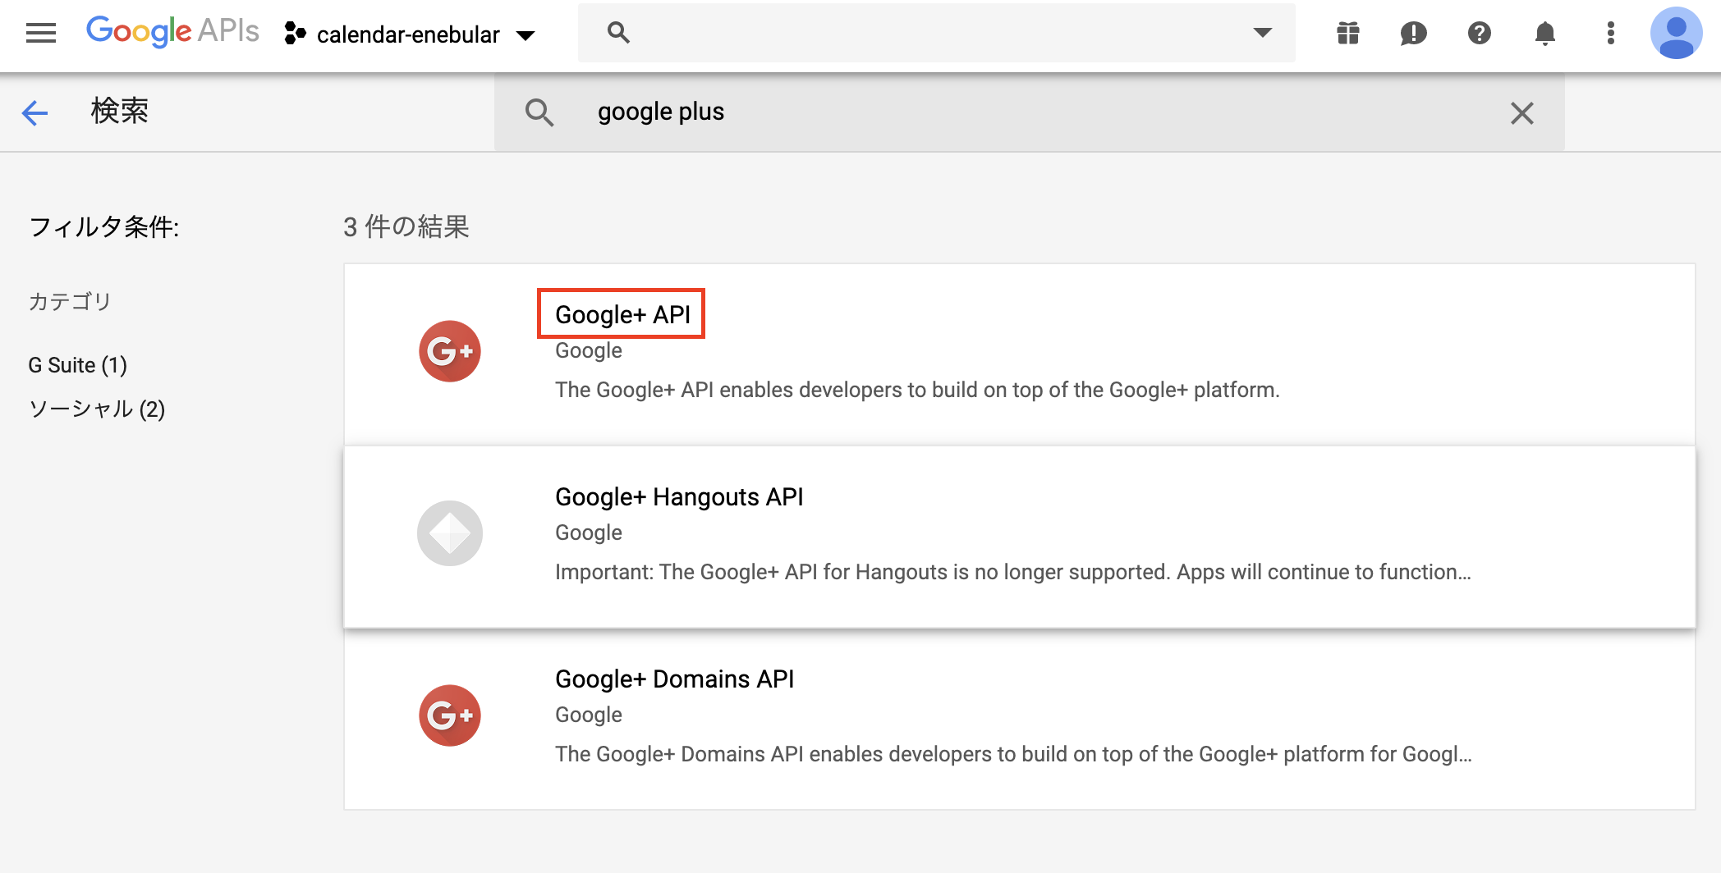The image size is (1721, 873).
Task: Click the 'フィルタ条件:' heading
Action: click(104, 226)
